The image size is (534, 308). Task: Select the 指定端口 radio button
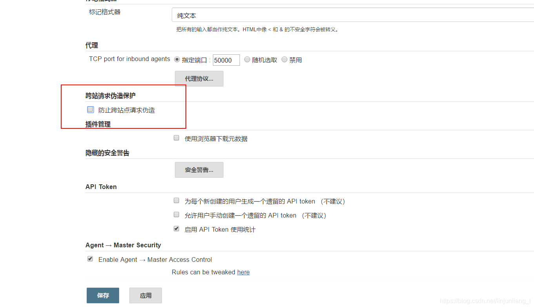(177, 59)
